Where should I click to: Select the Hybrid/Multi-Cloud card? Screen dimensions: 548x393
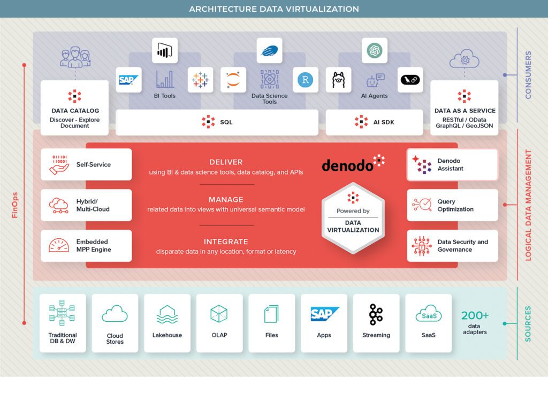[x=86, y=205]
